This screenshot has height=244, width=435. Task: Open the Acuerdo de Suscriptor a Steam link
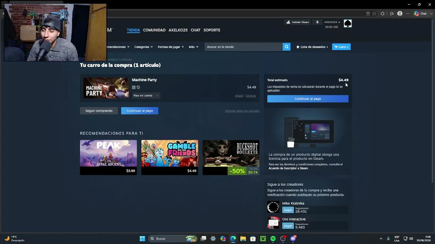288,168
